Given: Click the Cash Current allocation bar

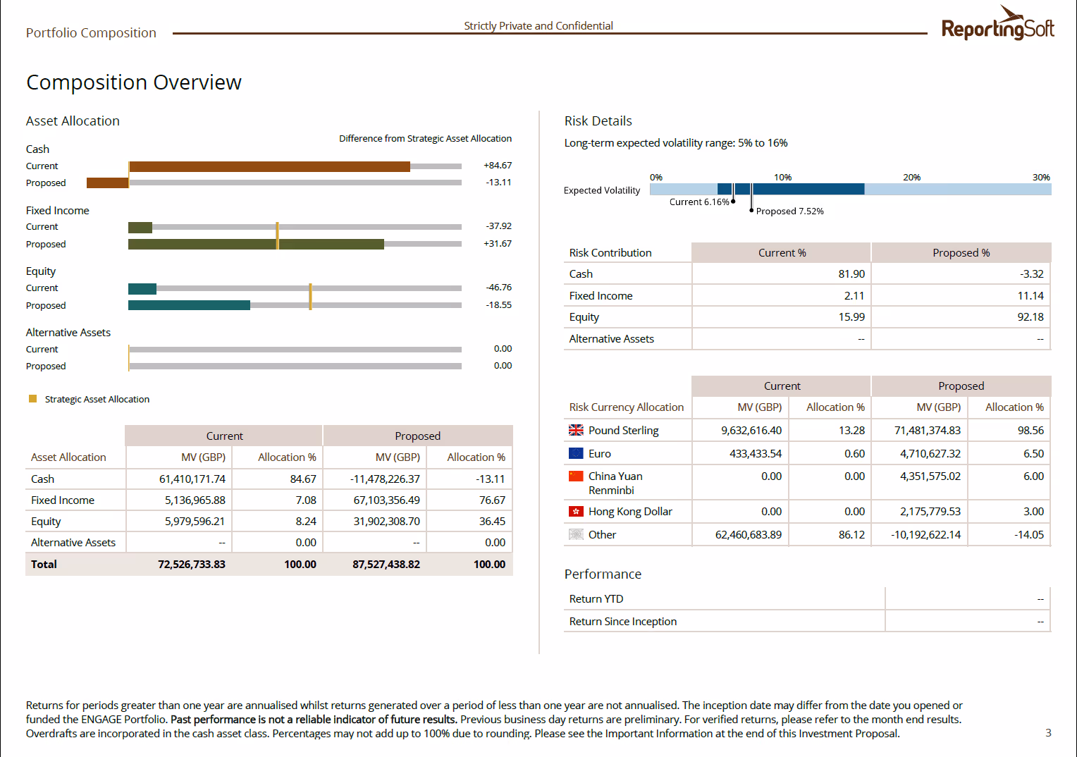Looking at the screenshot, I should click(x=269, y=166).
